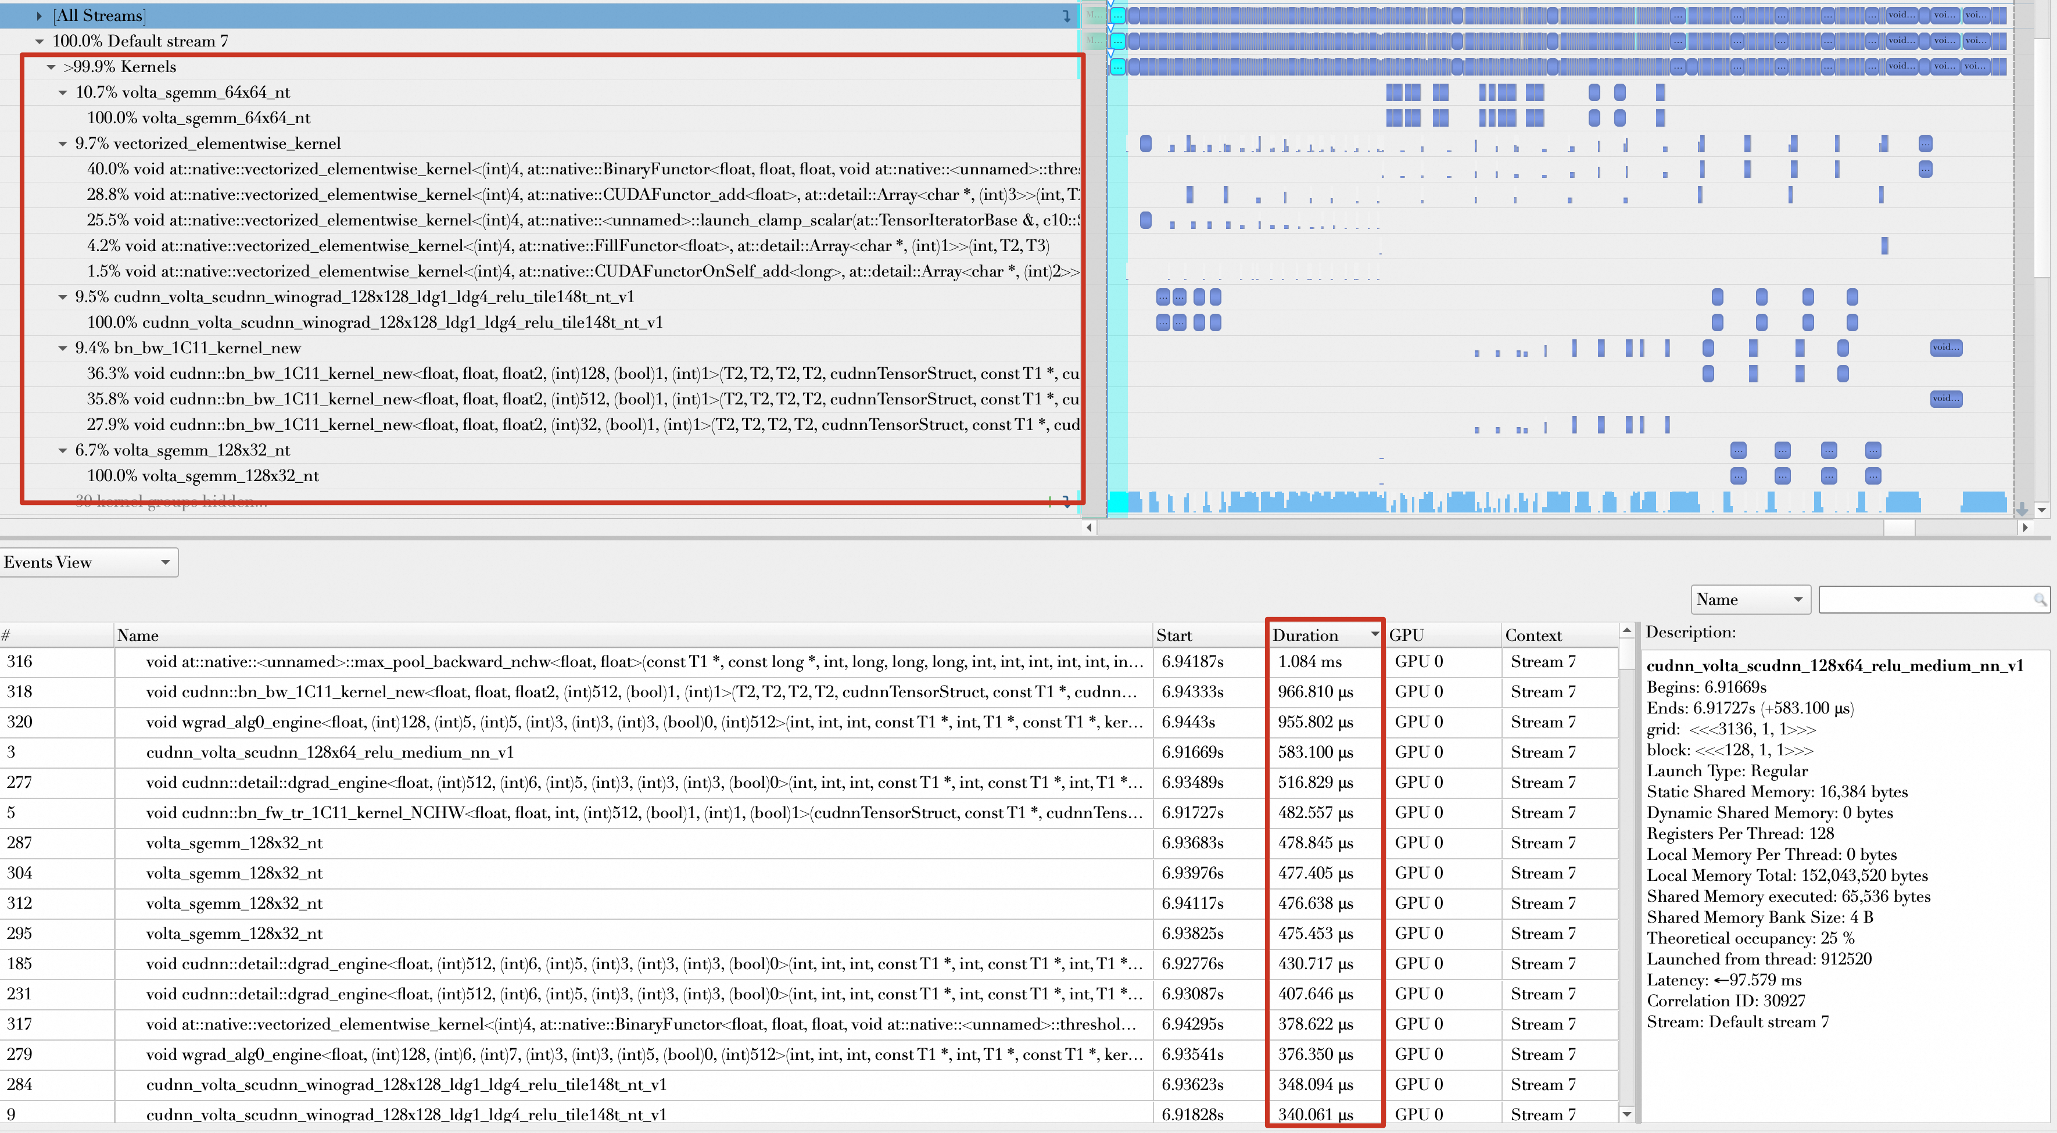Click the pin arrow on All Streams row
This screenshot has width=2057, height=1133.
[1066, 16]
